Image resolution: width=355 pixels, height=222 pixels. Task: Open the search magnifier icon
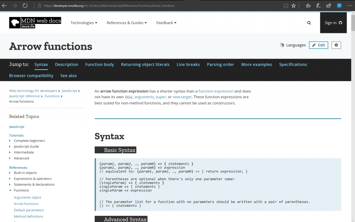point(309,23)
